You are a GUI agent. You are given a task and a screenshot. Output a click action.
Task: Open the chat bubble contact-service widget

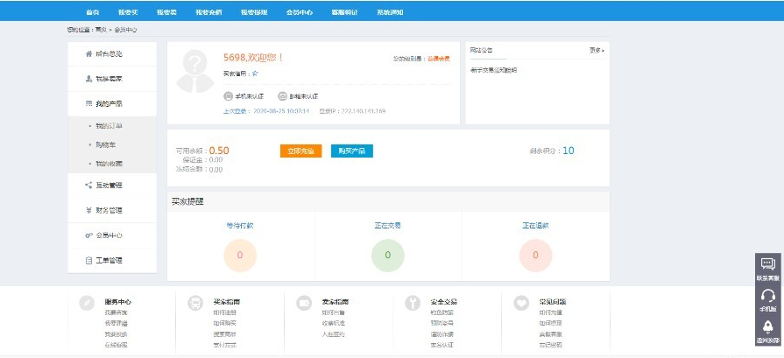(x=768, y=268)
